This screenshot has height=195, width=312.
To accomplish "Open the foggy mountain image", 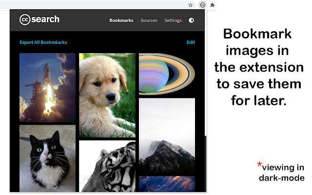I will pyautogui.click(x=167, y=136).
